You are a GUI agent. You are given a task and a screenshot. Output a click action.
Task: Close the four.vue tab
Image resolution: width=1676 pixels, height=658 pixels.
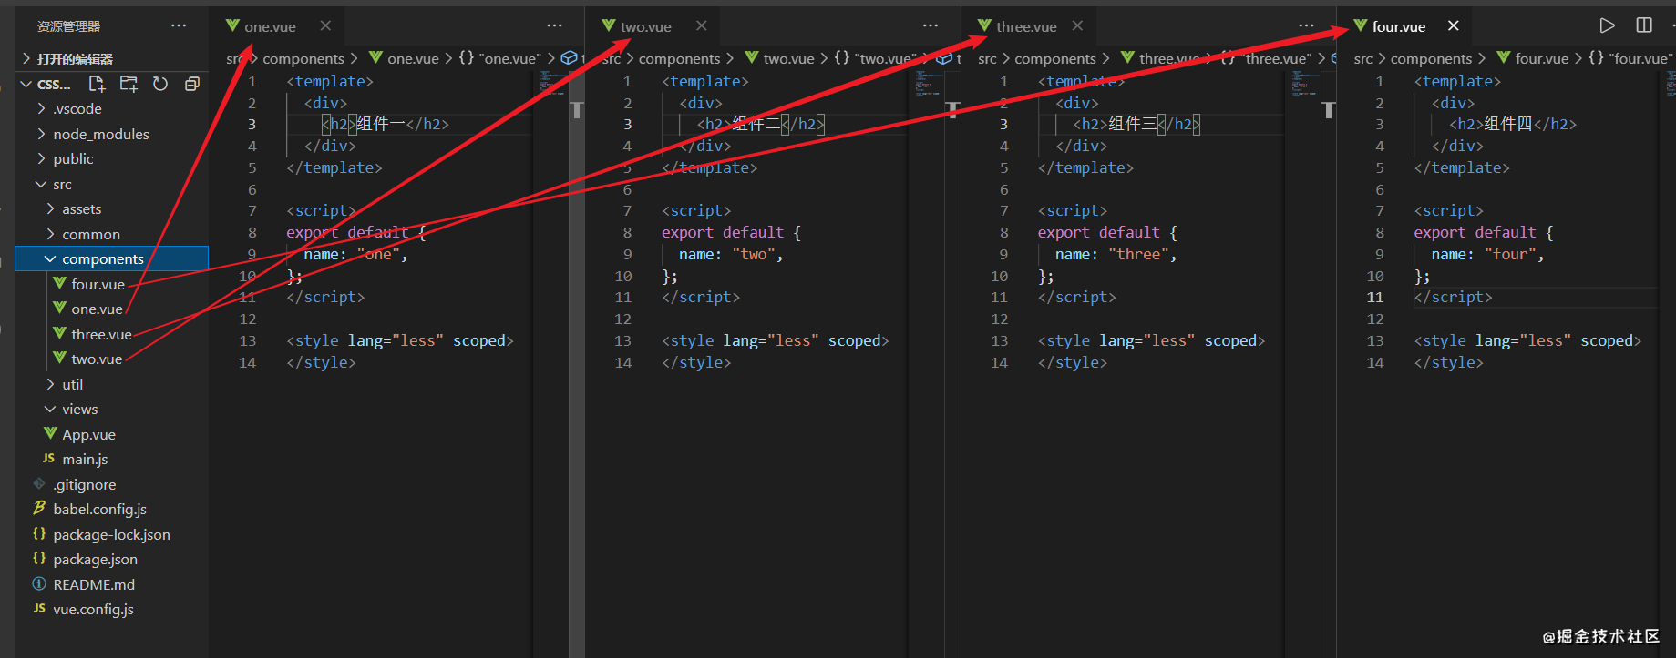[1454, 25]
